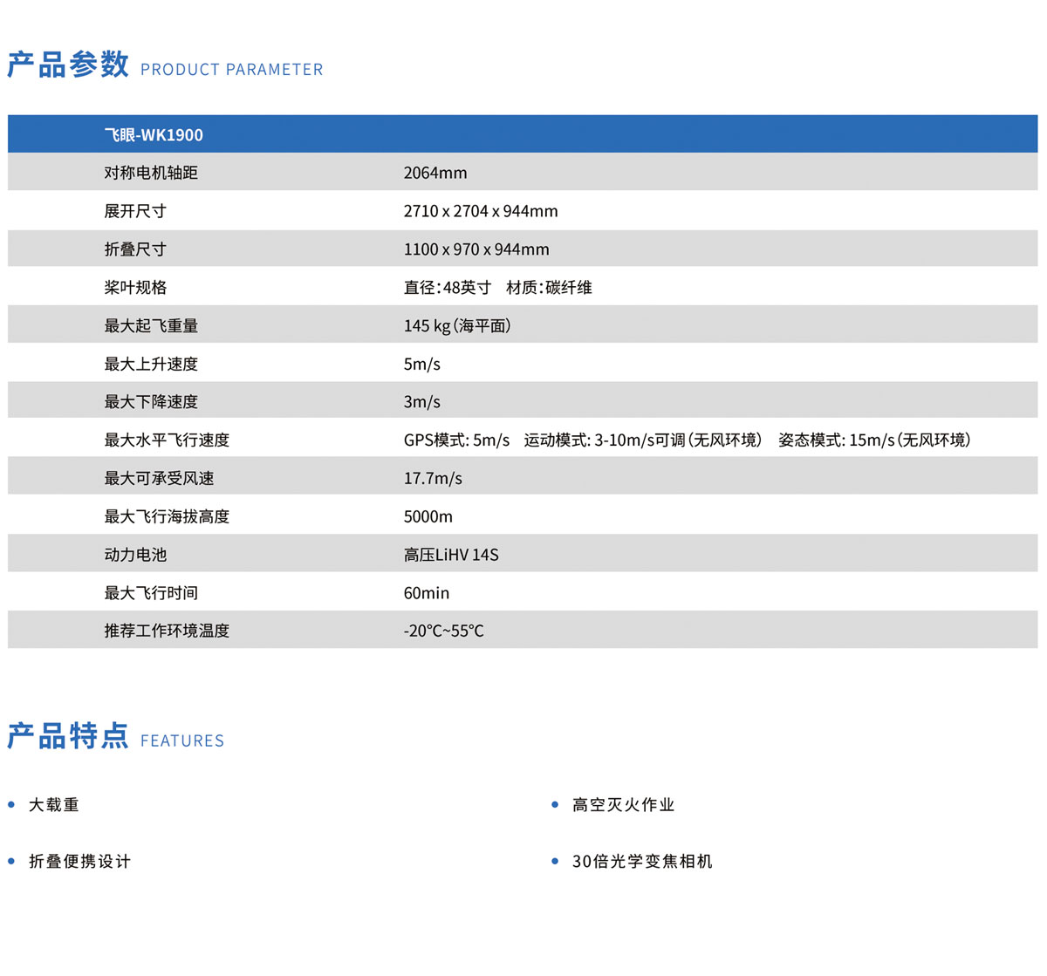
Task: Click the PRODUCT PARAMETER subtitle text
Action: [x=231, y=70]
